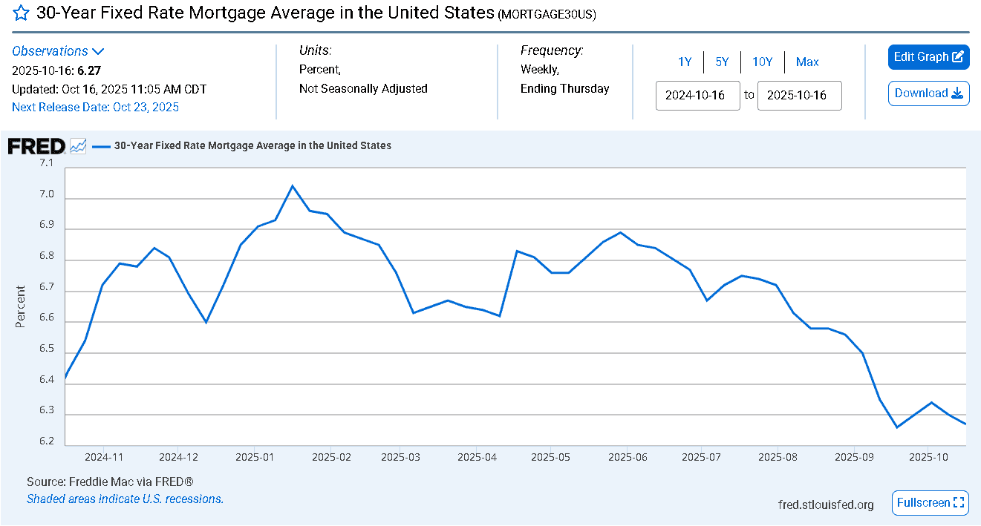The image size is (981, 526).
Task: Click the download arrow icon
Action: click(957, 93)
